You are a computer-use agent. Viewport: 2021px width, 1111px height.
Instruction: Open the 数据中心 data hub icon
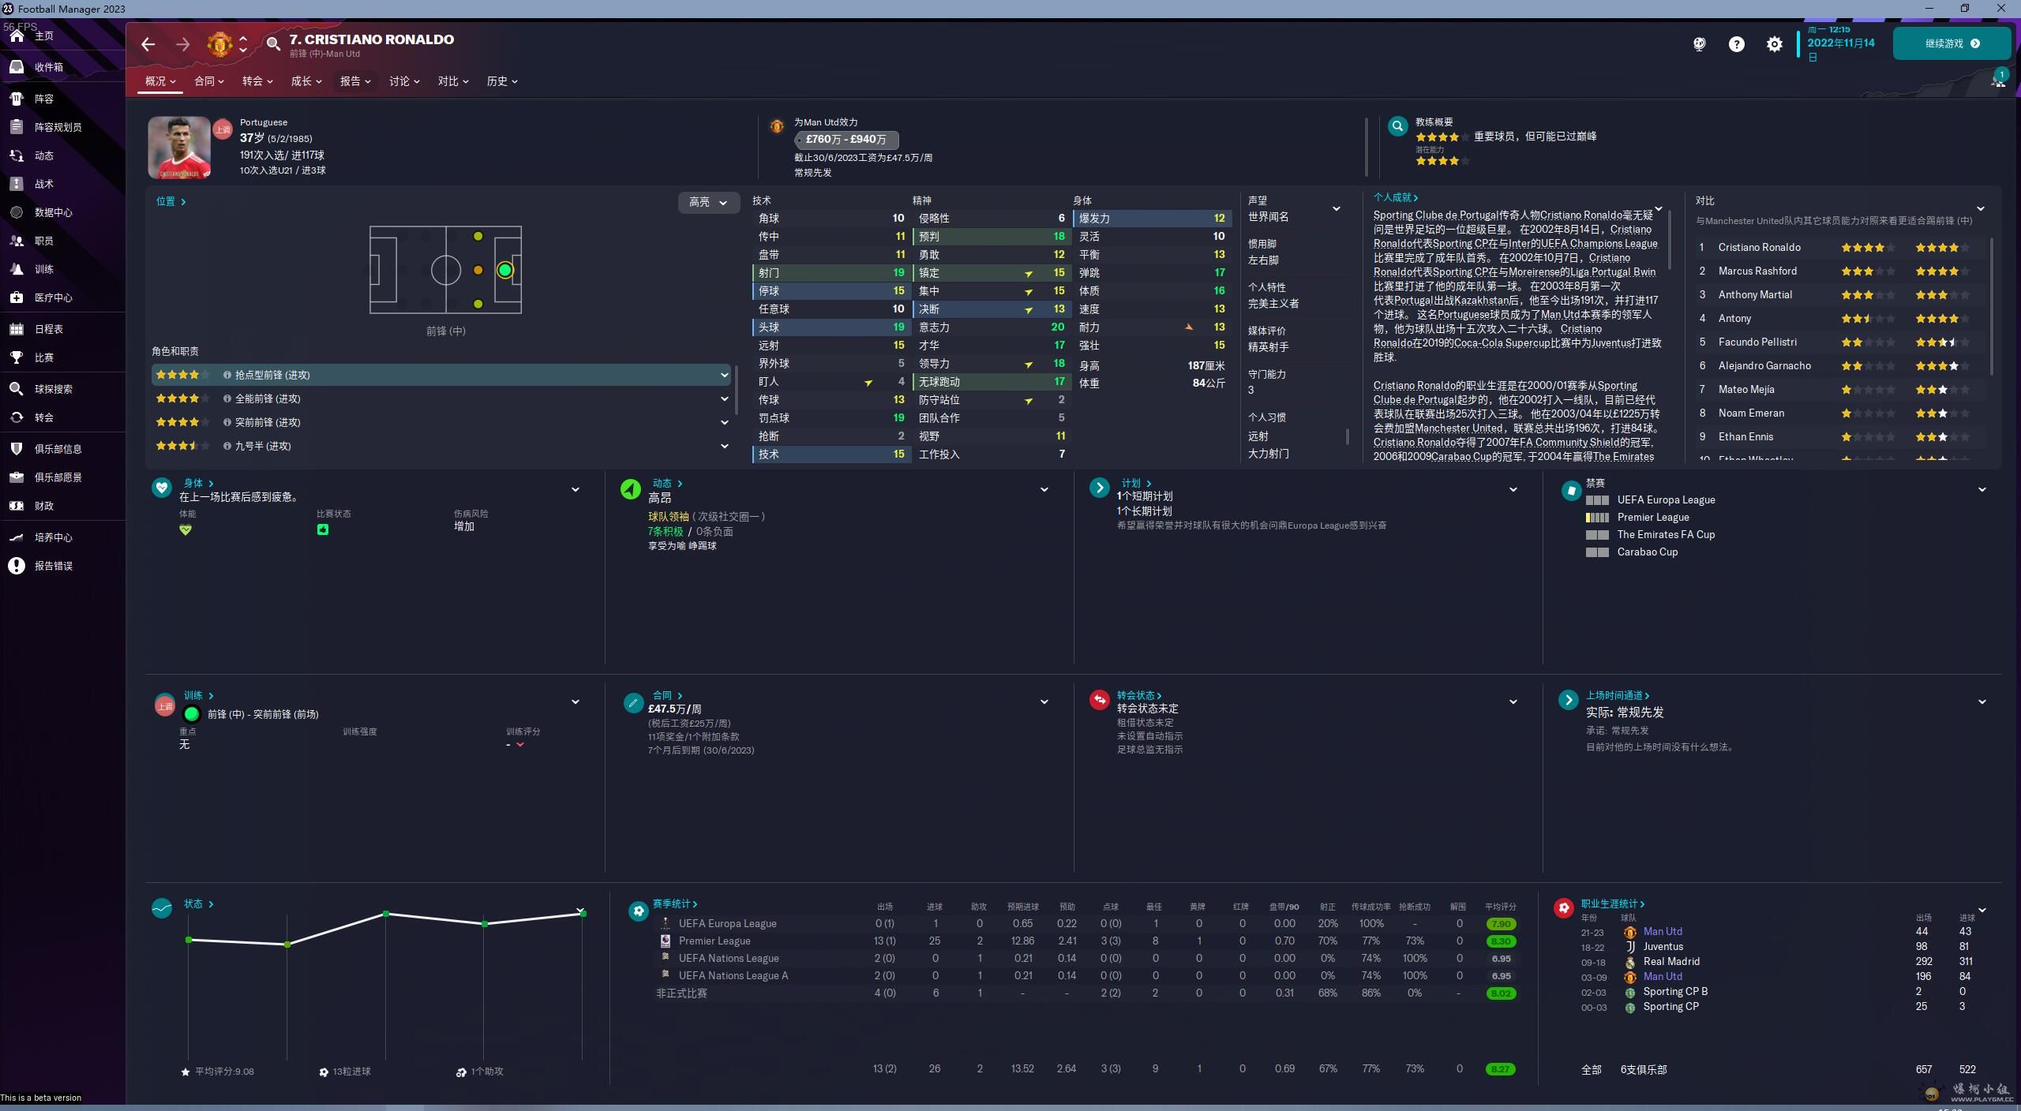coord(17,212)
